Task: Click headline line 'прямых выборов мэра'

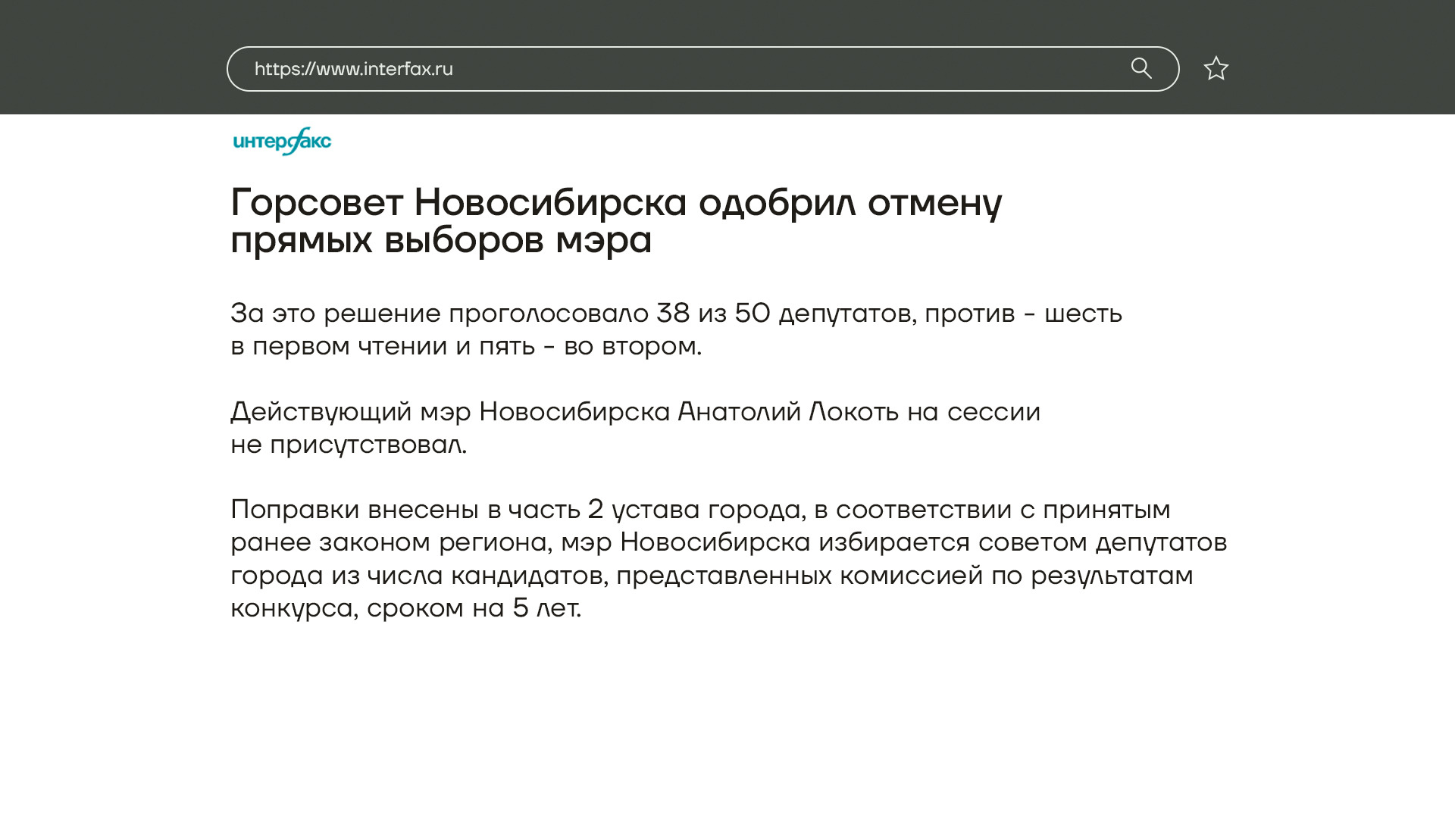Action: pyautogui.click(x=440, y=240)
